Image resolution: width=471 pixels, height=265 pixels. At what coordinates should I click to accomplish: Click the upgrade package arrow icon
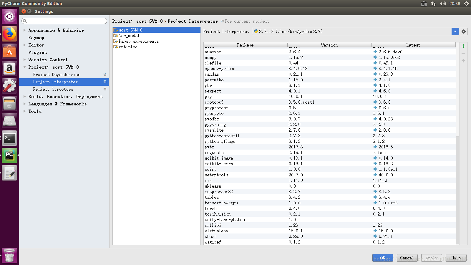click(463, 61)
